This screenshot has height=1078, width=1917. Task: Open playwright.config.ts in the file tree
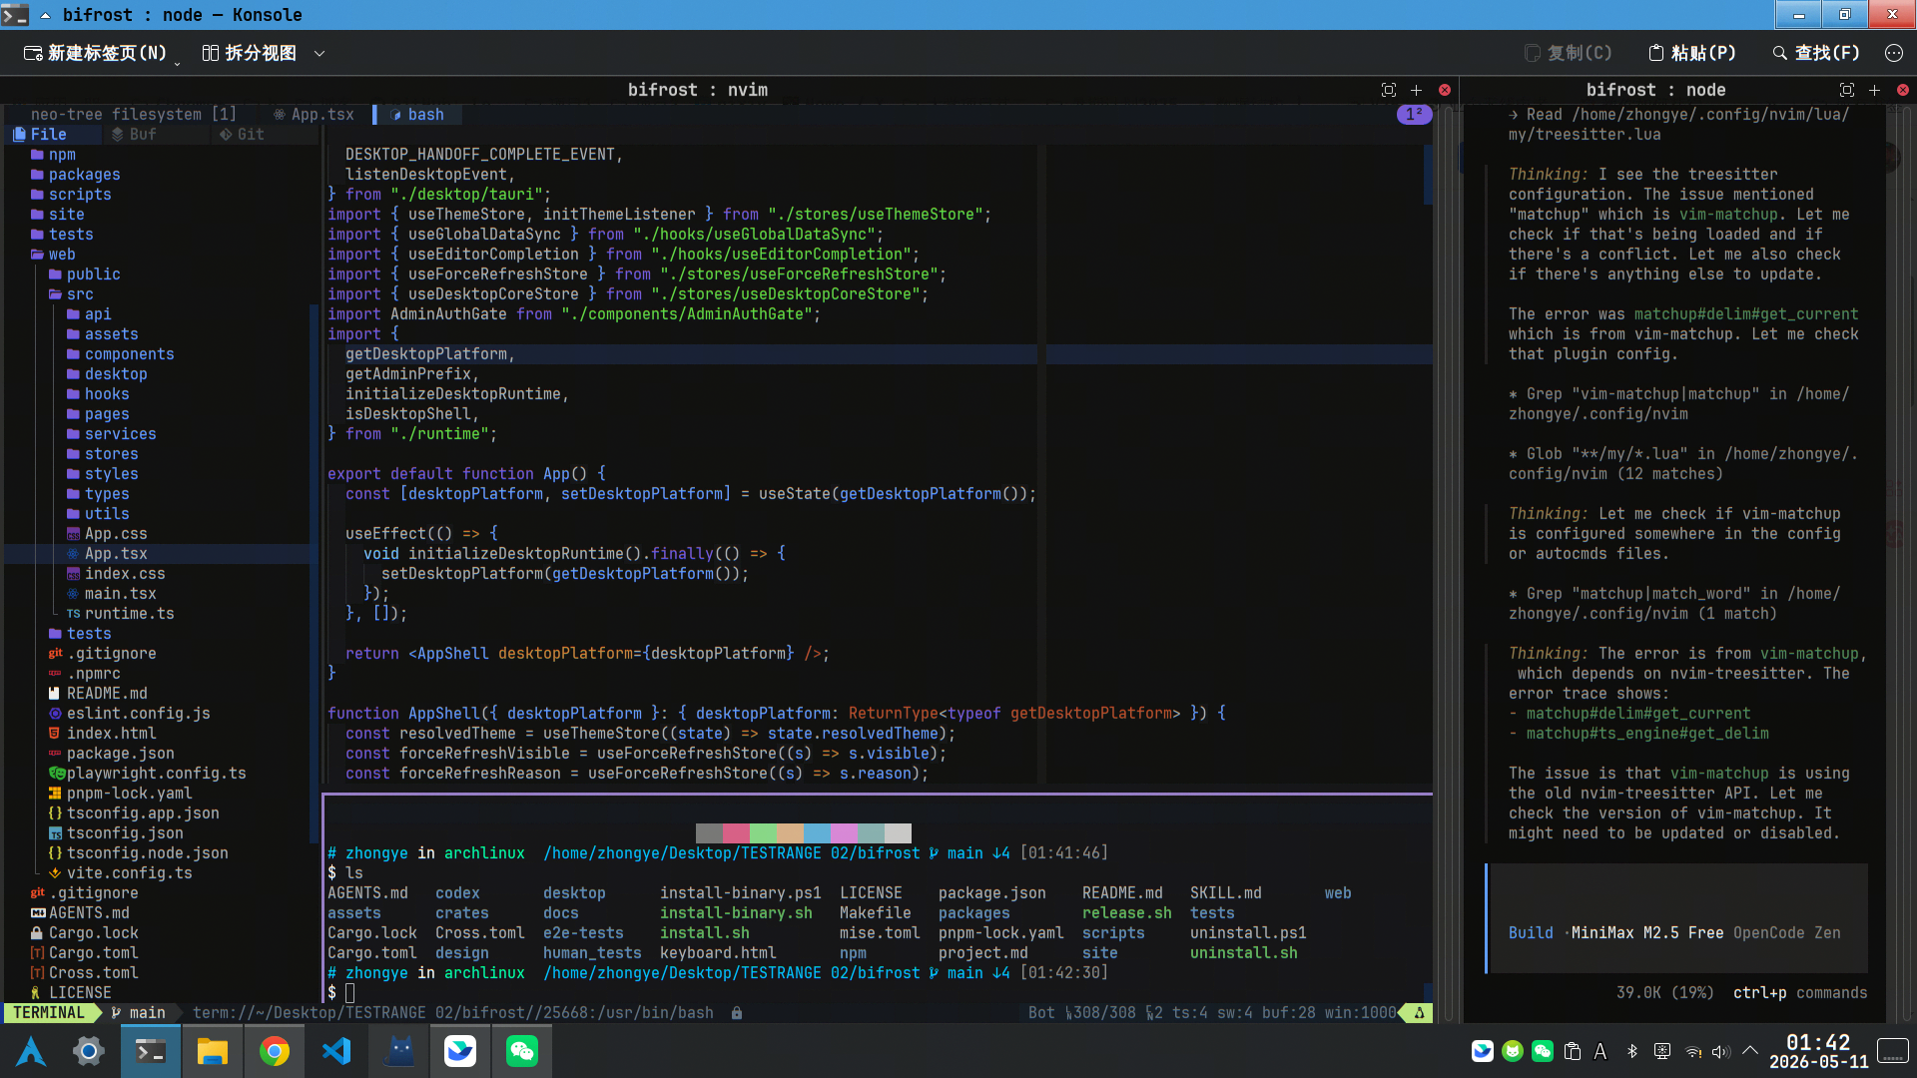[147, 774]
